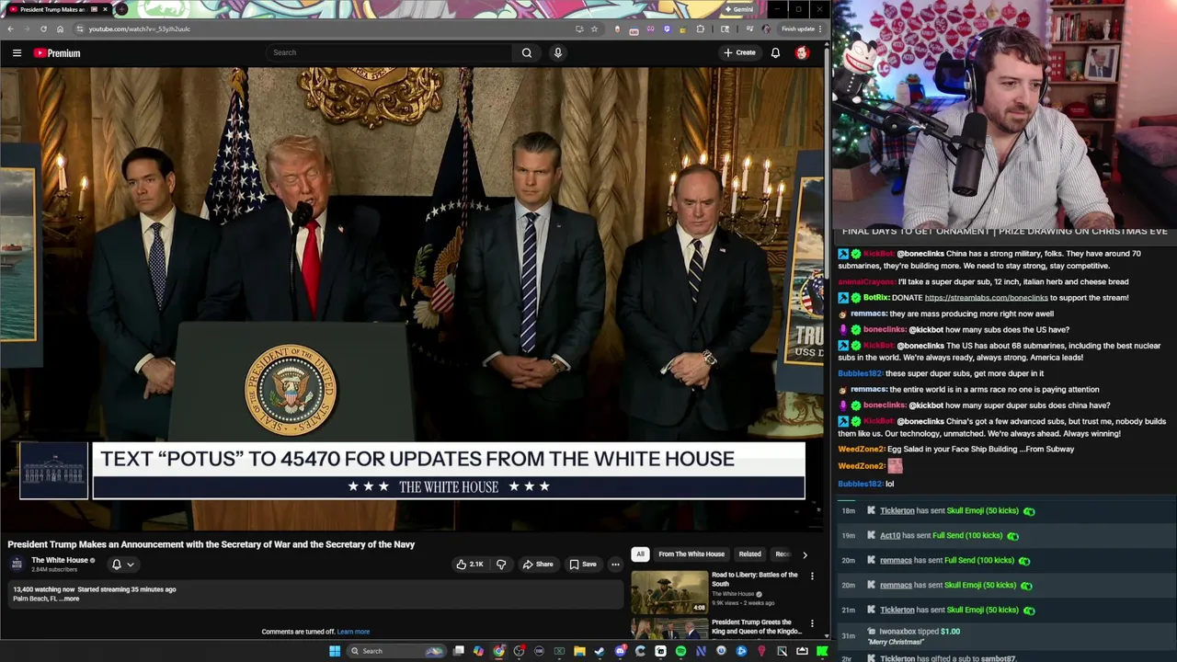Viewport: 1177px width, 662px height.
Task: Select the Related filter chip
Action: [x=749, y=554]
